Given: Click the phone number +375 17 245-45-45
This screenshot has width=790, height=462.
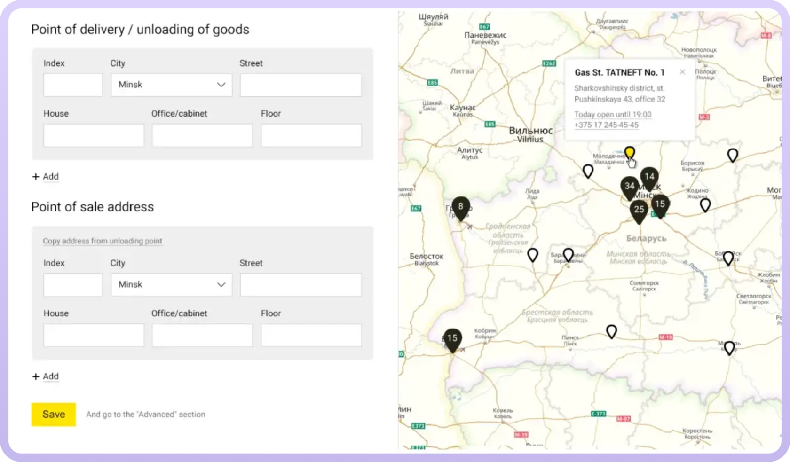Looking at the screenshot, I should point(606,125).
